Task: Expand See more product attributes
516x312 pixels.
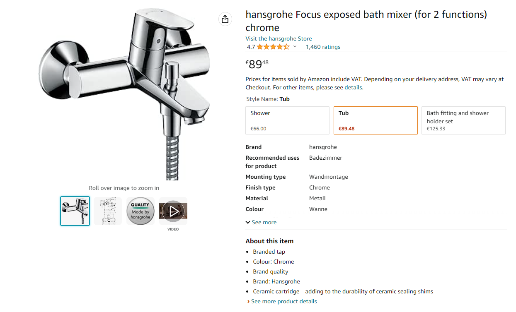Action: click(261, 222)
